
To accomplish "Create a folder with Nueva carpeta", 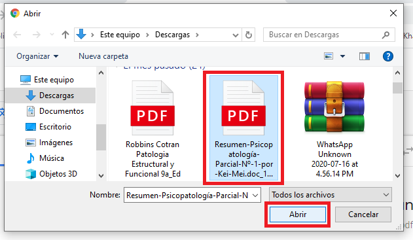I will [x=103, y=56].
